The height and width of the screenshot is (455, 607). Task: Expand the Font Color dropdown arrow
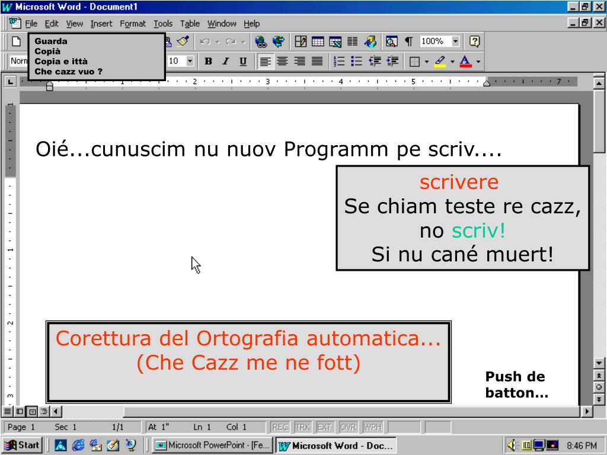click(478, 62)
